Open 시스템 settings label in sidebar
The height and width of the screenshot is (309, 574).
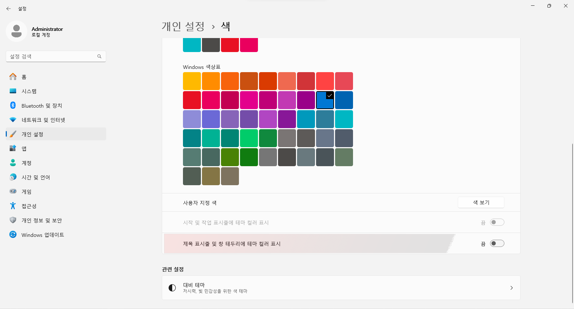pyautogui.click(x=29, y=91)
